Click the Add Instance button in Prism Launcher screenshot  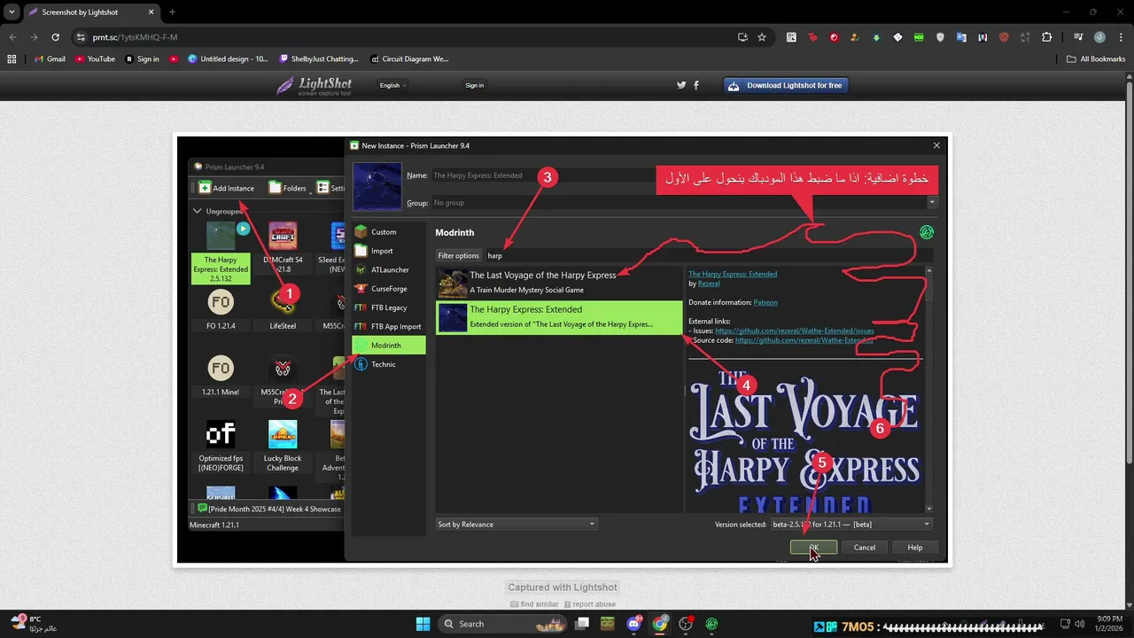(226, 188)
